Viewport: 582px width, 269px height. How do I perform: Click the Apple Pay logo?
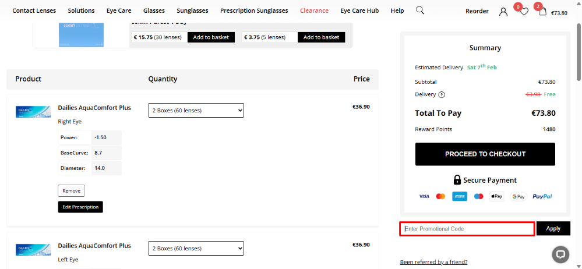496,196
